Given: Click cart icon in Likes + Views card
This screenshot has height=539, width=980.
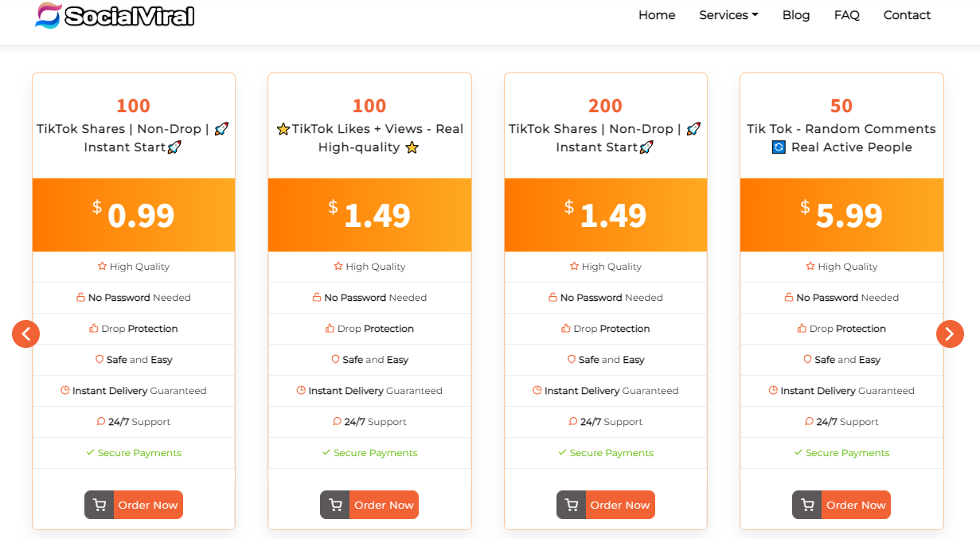Looking at the screenshot, I should point(335,505).
